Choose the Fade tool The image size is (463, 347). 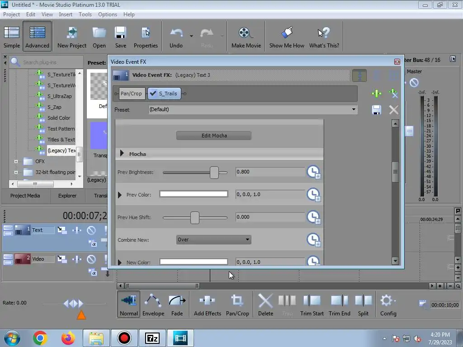coord(177,305)
